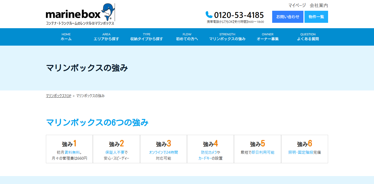The width and height of the screenshot is (374, 184).
Task: Open QUESTION よくある質問 menu item
Action: click(x=308, y=37)
